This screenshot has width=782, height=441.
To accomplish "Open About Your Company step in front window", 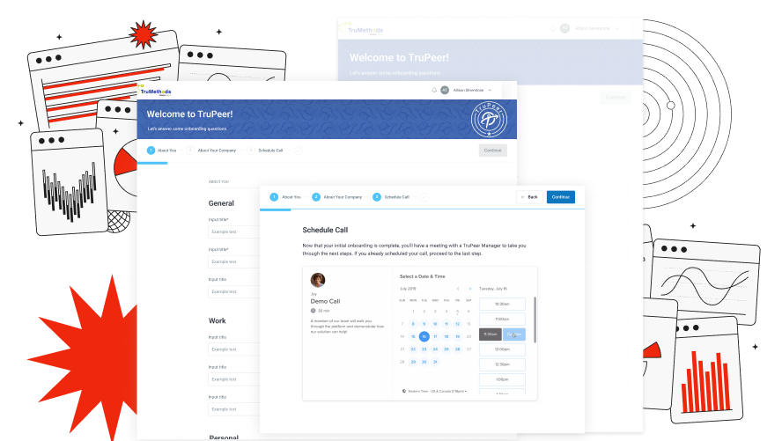I will tap(337, 197).
